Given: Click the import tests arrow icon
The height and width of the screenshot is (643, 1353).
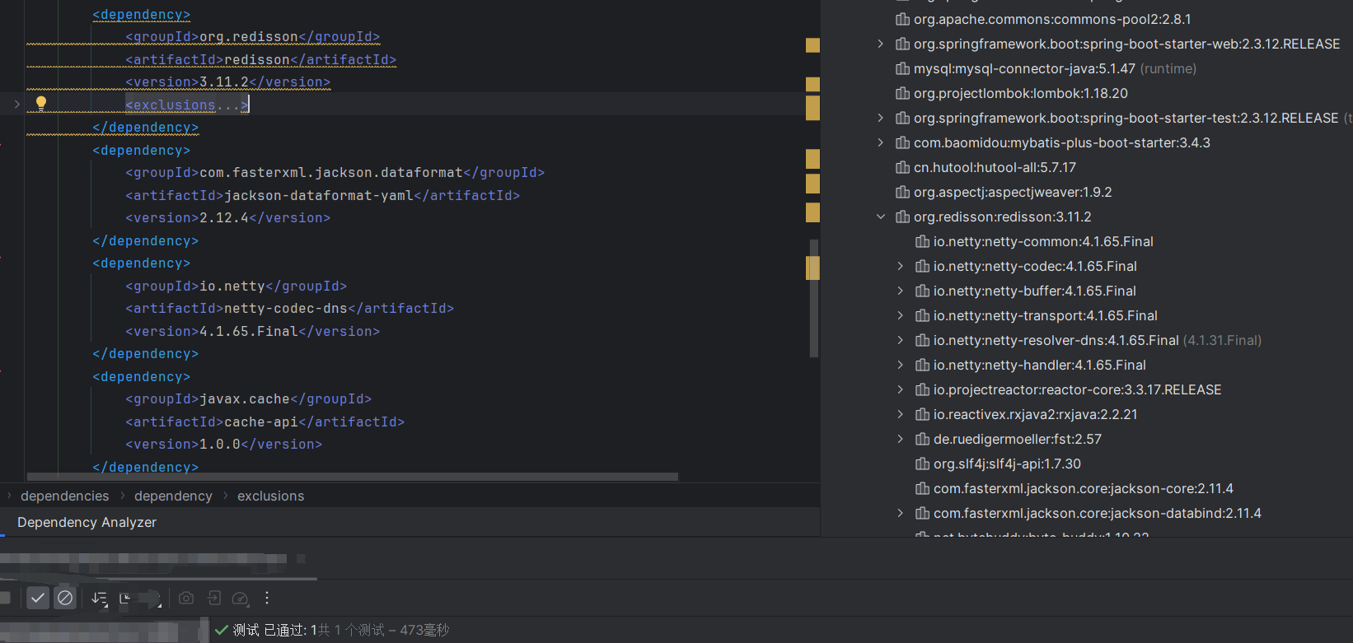Looking at the screenshot, I should pyautogui.click(x=214, y=599).
